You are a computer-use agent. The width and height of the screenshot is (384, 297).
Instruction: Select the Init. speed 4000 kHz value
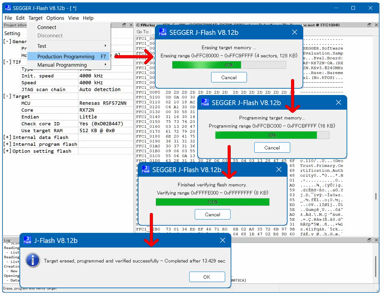pos(106,76)
